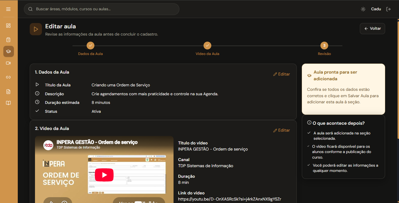Select the graduation cap icon in the sidebar

8,51
